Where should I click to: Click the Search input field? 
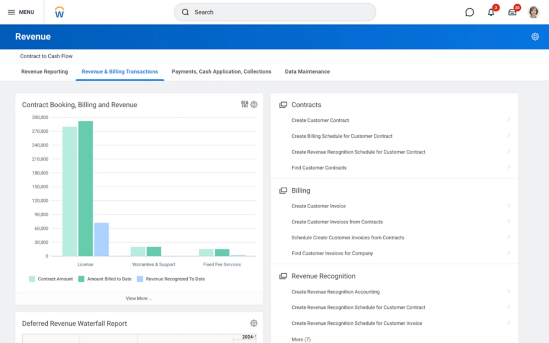(274, 12)
